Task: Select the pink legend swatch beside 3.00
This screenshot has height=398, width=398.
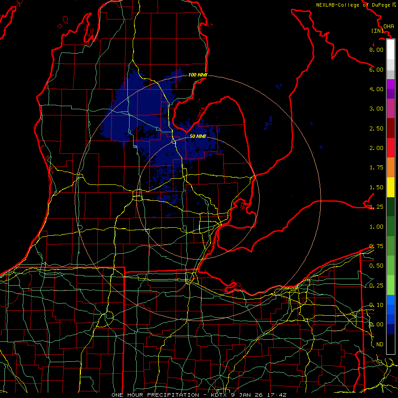Action: pyautogui.click(x=390, y=108)
